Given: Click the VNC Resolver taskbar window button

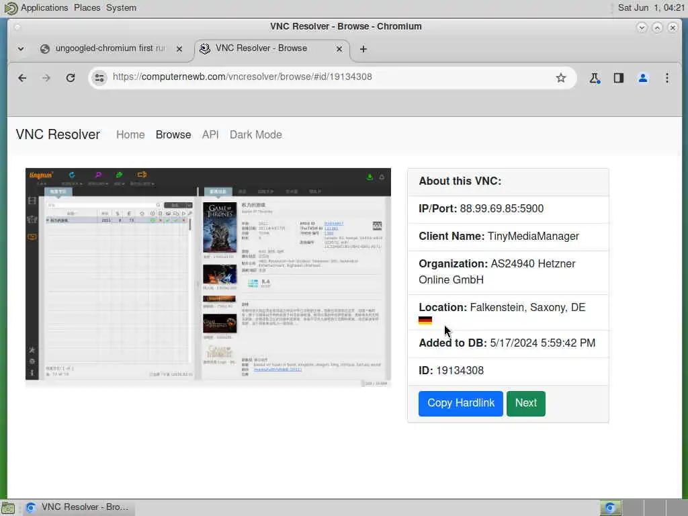Looking at the screenshot, I should click(x=79, y=507).
